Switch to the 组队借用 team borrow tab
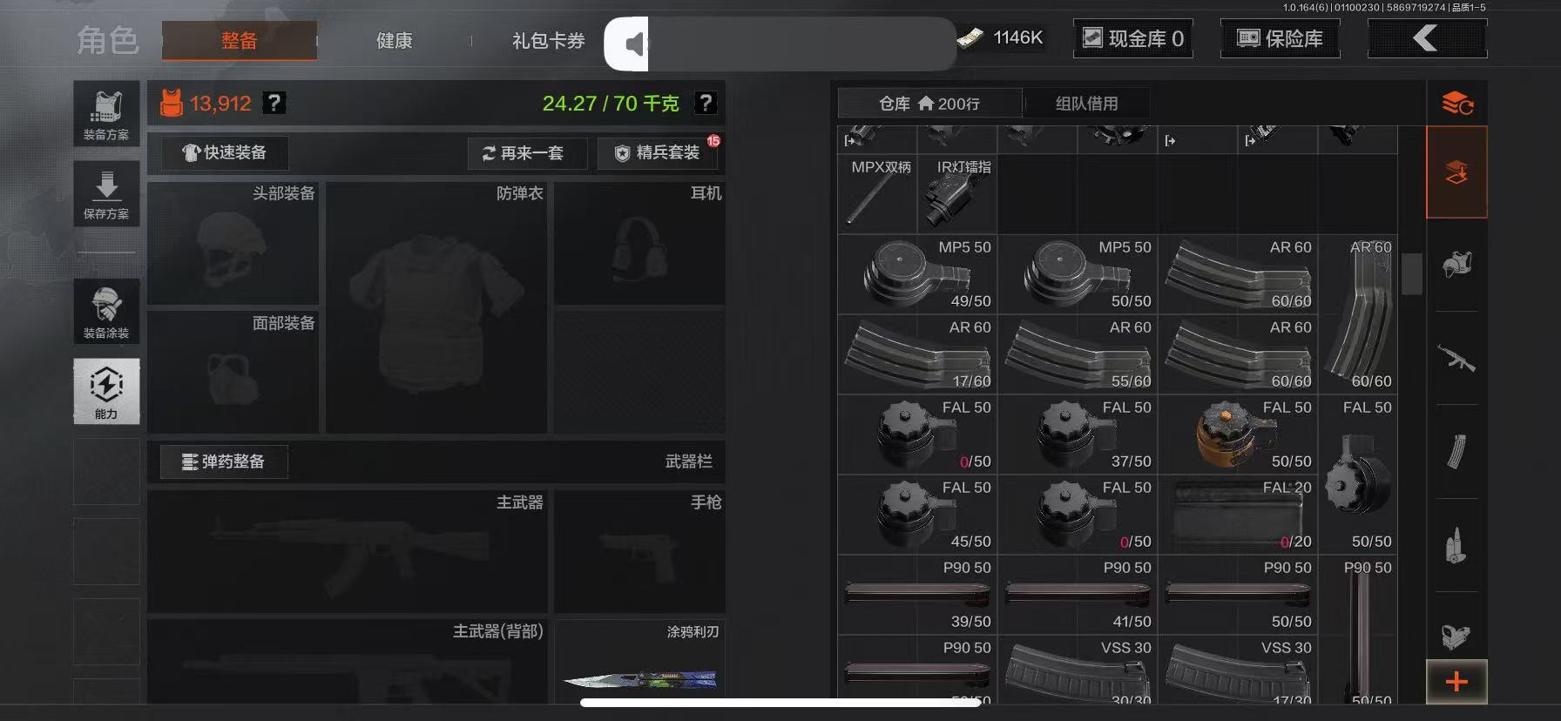This screenshot has width=1561, height=721. coord(1086,104)
